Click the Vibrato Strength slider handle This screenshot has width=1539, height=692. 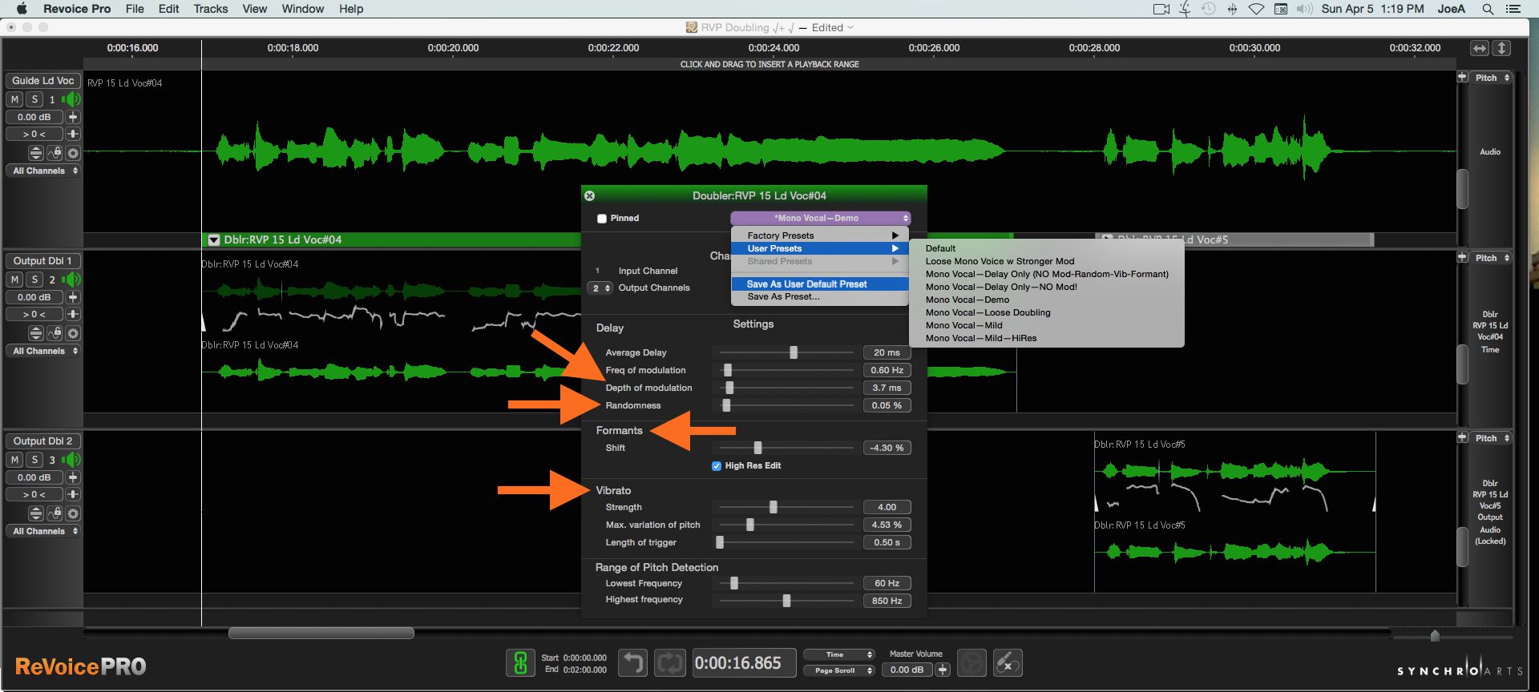pyautogui.click(x=774, y=507)
